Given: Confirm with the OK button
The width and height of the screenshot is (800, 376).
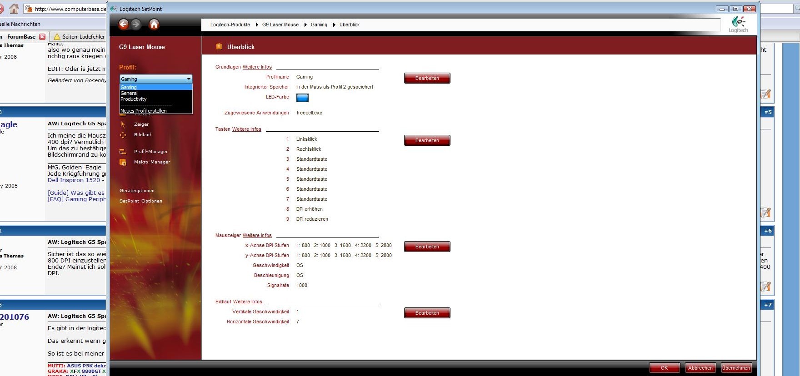Looking at the screenshot, I should 665,368.
